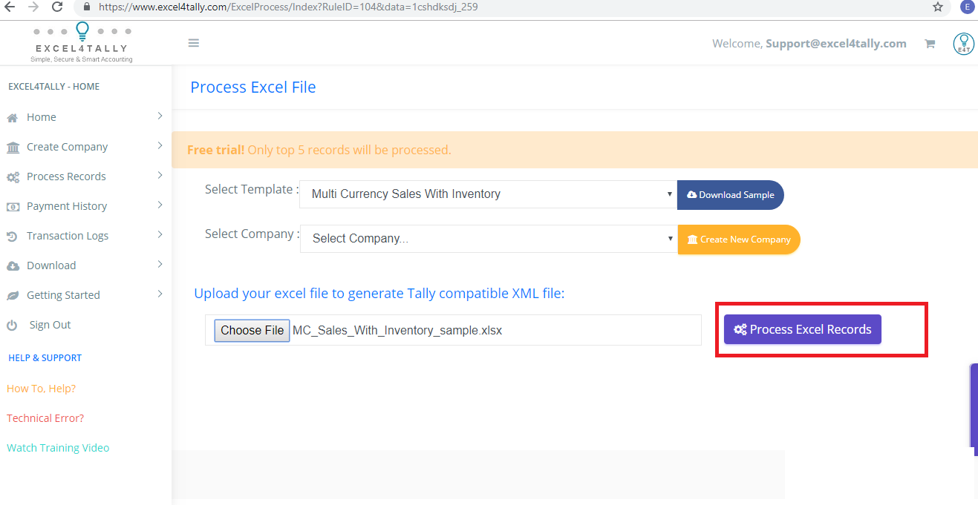Click the browser back arrow
The width and height of the screenshot is (978, 505).
click(10, 7)
